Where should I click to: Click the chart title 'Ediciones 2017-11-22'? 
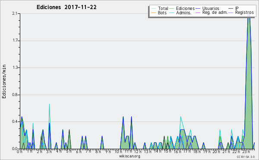tap(66, 7)
